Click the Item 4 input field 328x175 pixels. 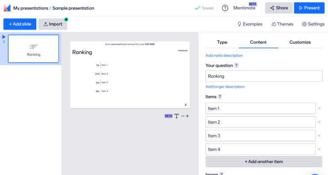click(x=261, y=149)
